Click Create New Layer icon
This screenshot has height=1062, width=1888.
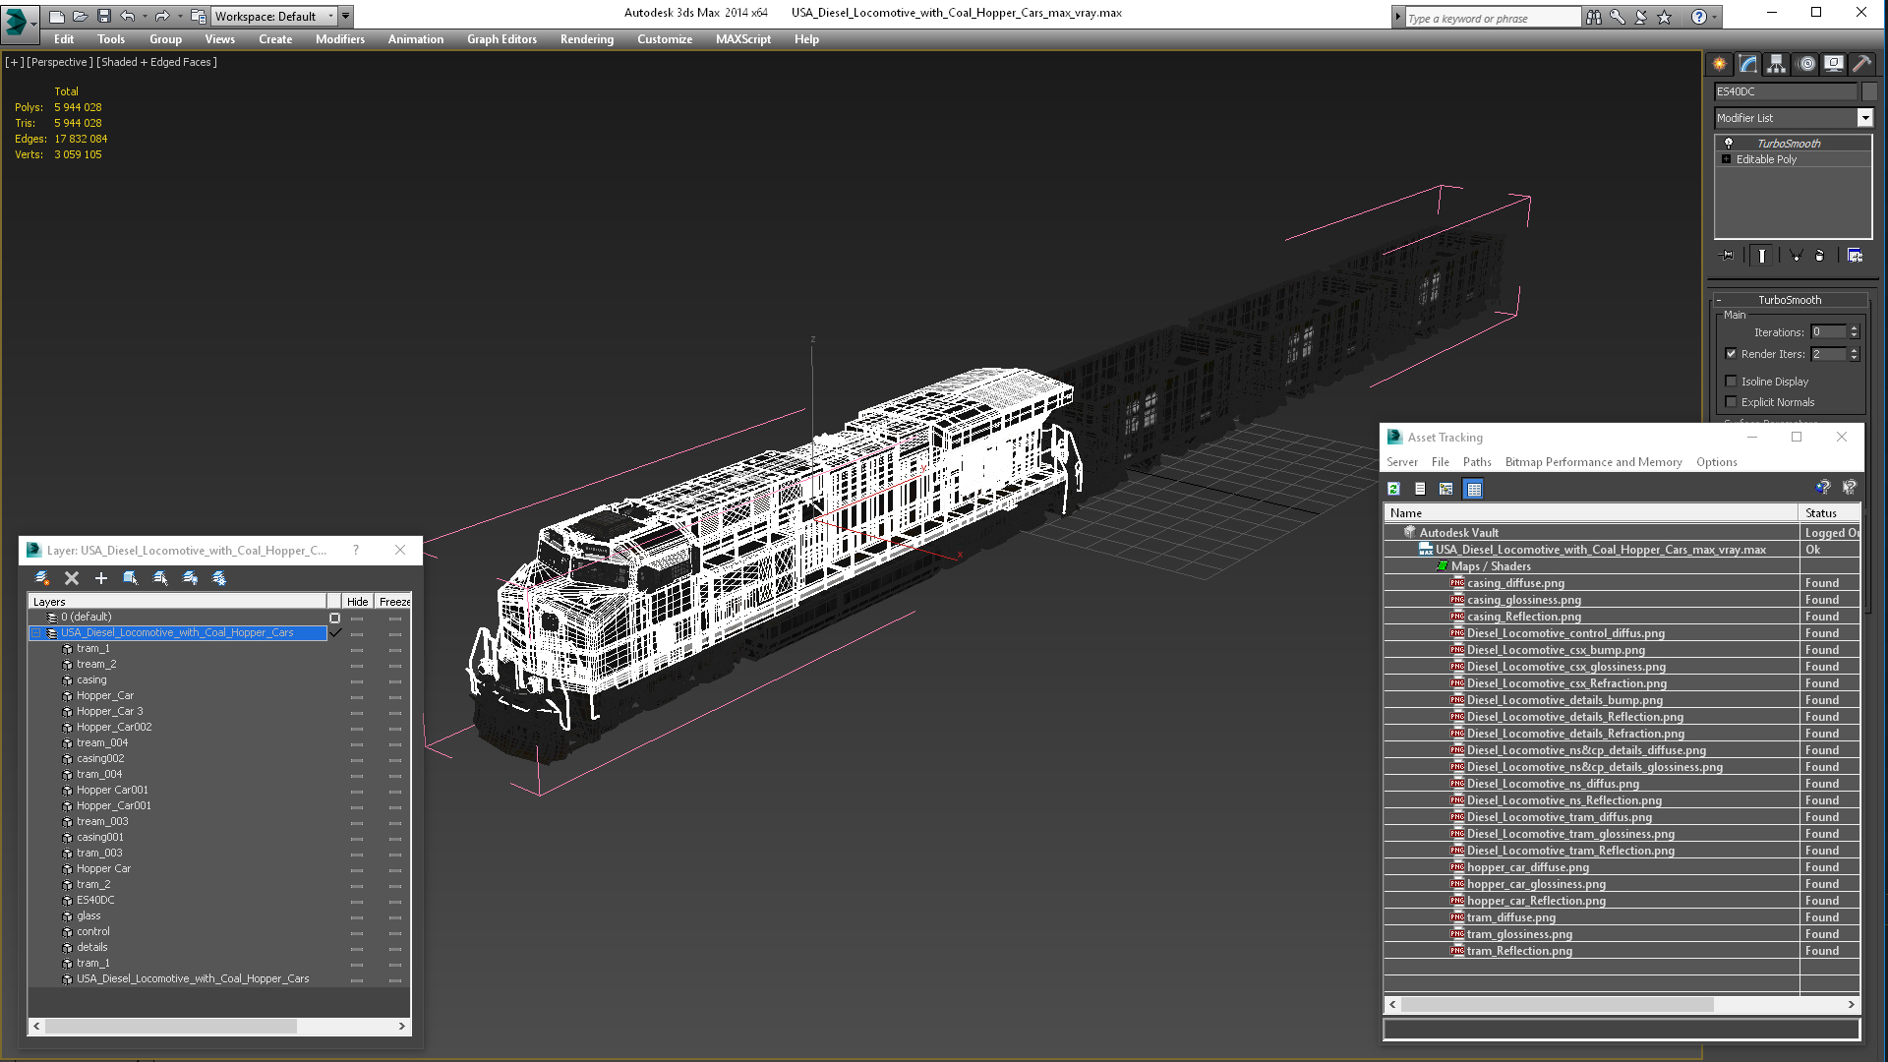coord(42,578)
